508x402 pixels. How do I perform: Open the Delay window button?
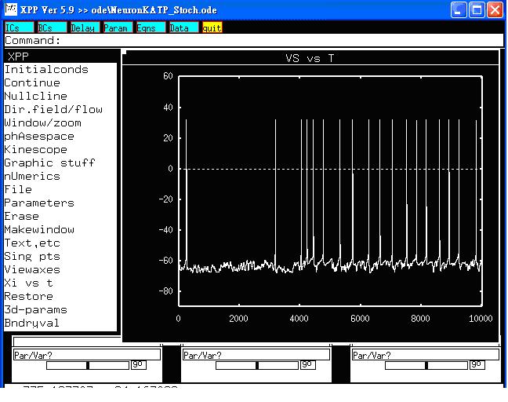[85, 27]
